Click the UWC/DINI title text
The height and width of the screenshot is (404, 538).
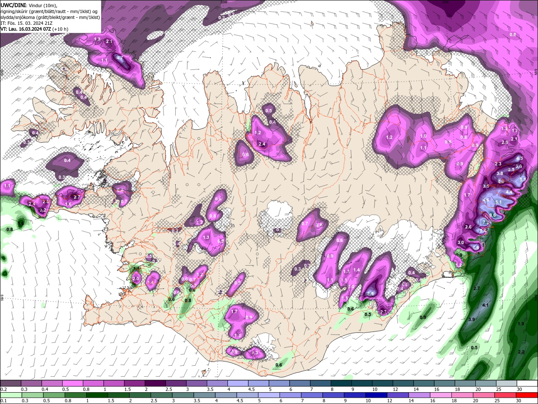click(13, 5)
